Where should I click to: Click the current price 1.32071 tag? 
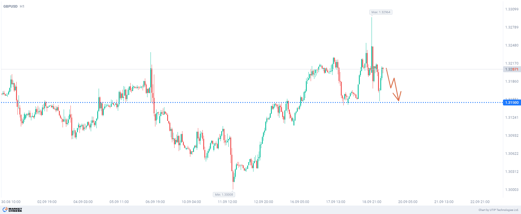point(512,69)
